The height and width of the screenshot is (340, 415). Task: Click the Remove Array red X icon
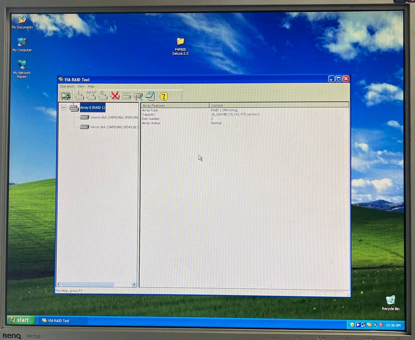(x=115, y=96)
